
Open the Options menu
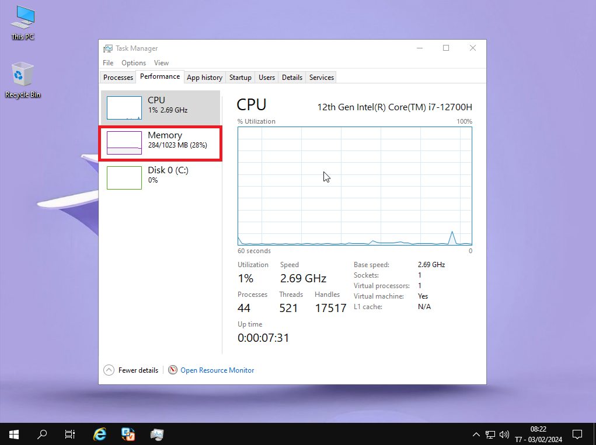point(134,63)
